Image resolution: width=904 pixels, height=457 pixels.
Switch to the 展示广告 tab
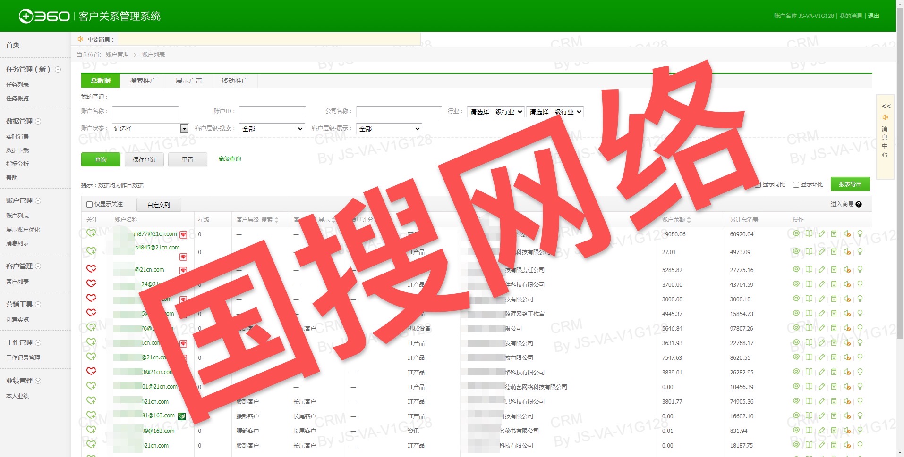point(188,81)
